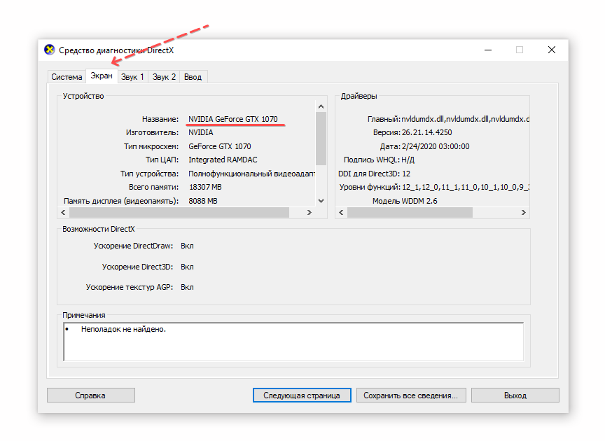Viewport: 605px width, 441px height.
Task: Click the Устройство horizontal scrollbar thumb
Action: click(x=179, y=212)
